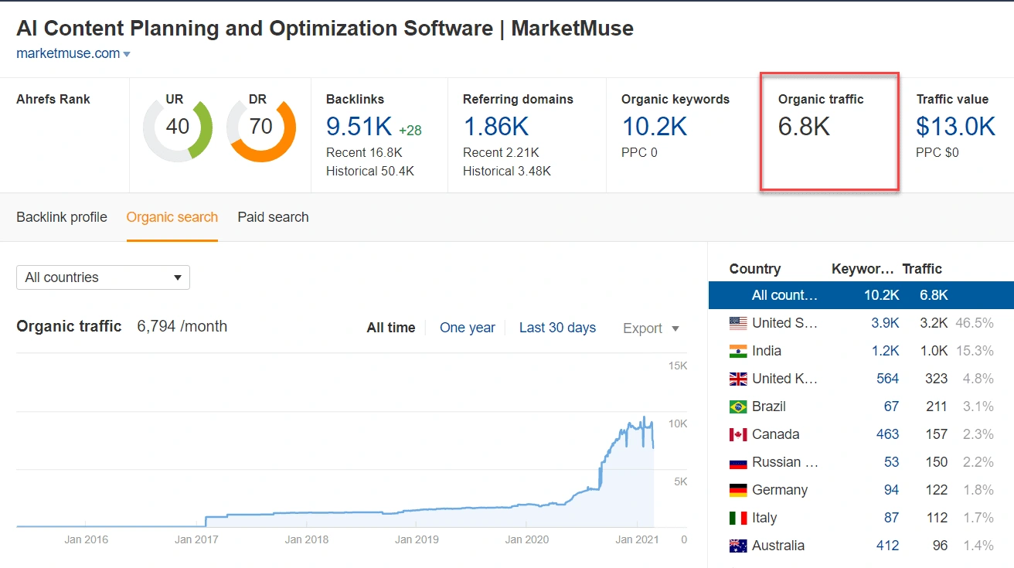Click the +28 backlinks change indicator
Viewport: 1014px width, 568px height.
[410, 131]
